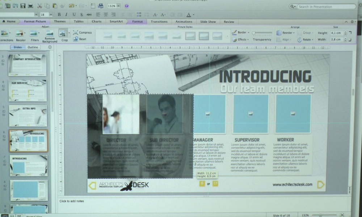
Task: Click picture placeholder icon above SUPERVISOR
Action: 251,114
